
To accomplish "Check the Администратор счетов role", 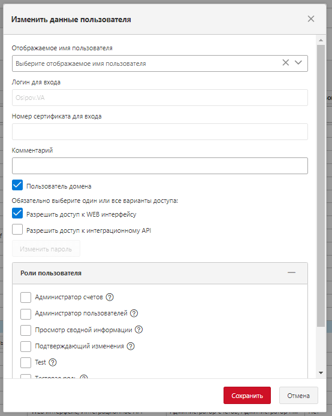I will [x=26, y=297].
